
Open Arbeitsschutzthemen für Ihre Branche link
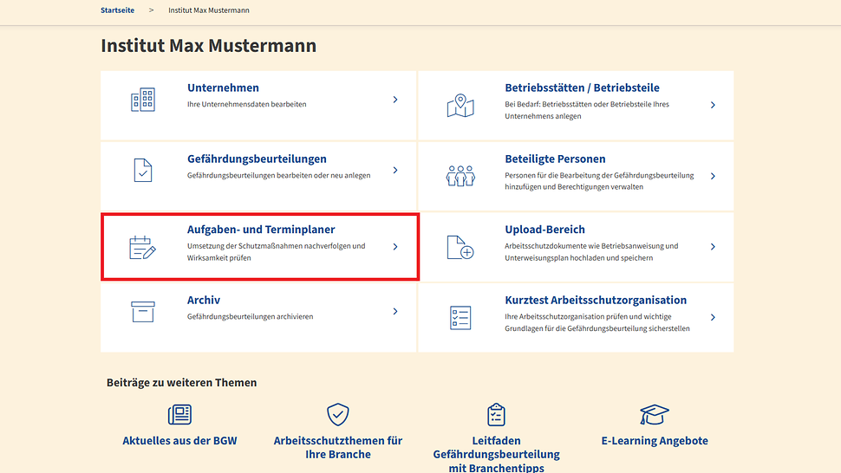(338, 447)
